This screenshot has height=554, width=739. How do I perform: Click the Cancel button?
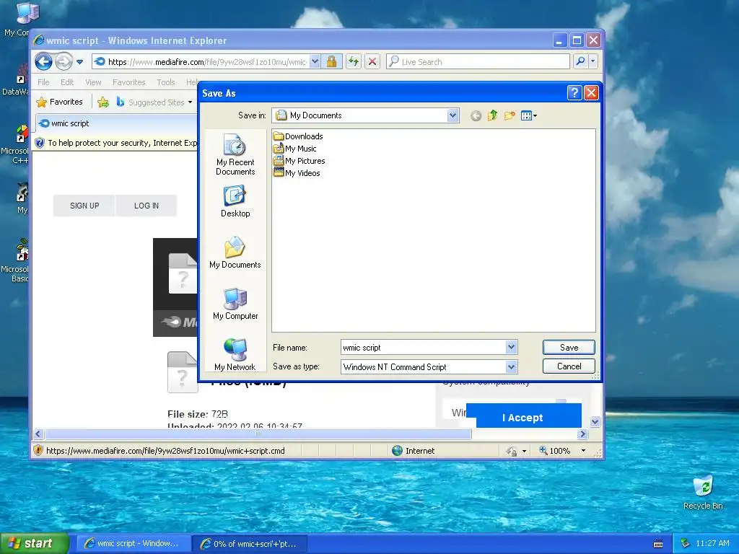tap(569, 366)
